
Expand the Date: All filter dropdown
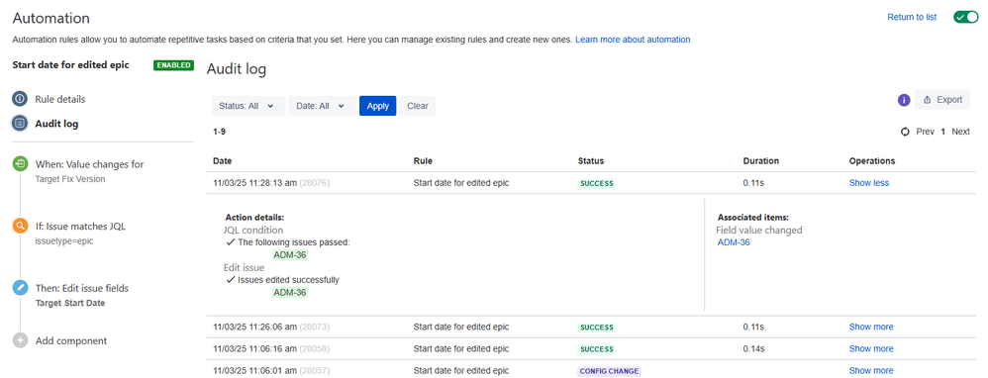(322, 106)
